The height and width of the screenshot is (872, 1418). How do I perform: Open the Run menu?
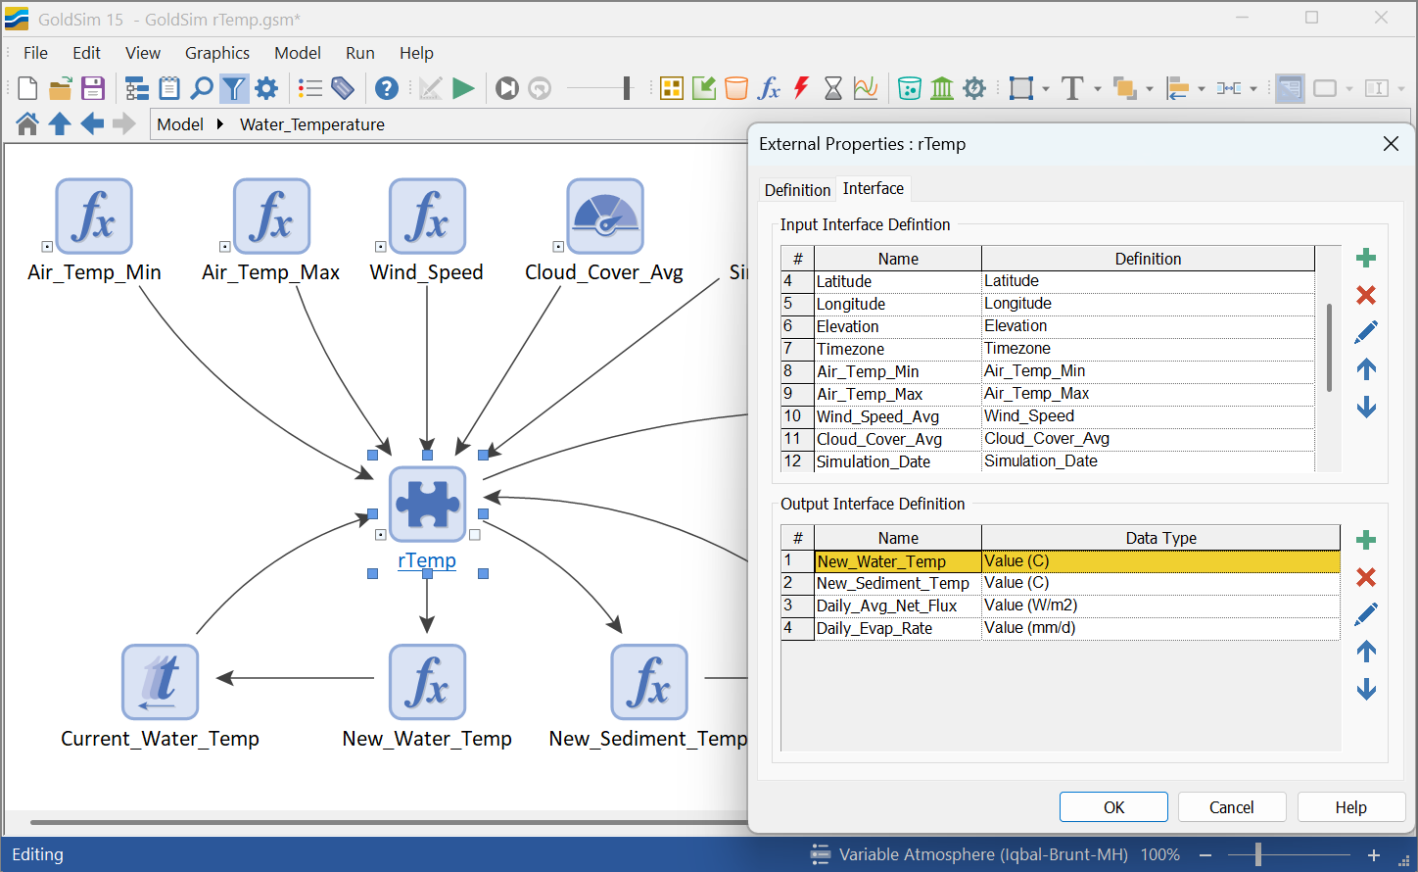[360, 53]
